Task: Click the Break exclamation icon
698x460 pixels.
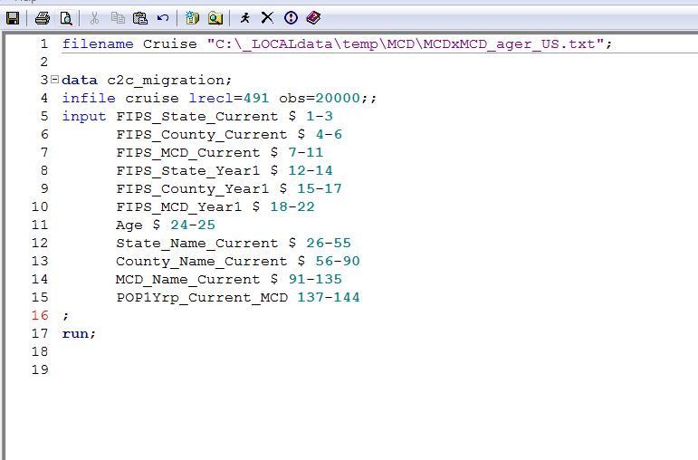Action: (x=291, y=18)
